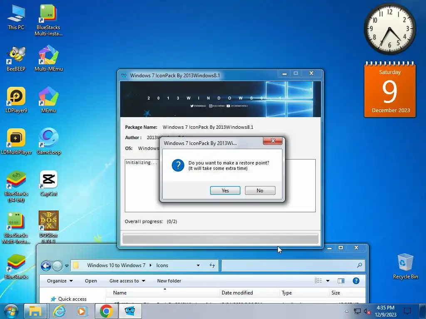The height and width of the screenshot is (319, 426).
Task: Click Yes to create a restore point
Action: pos(225,190)
